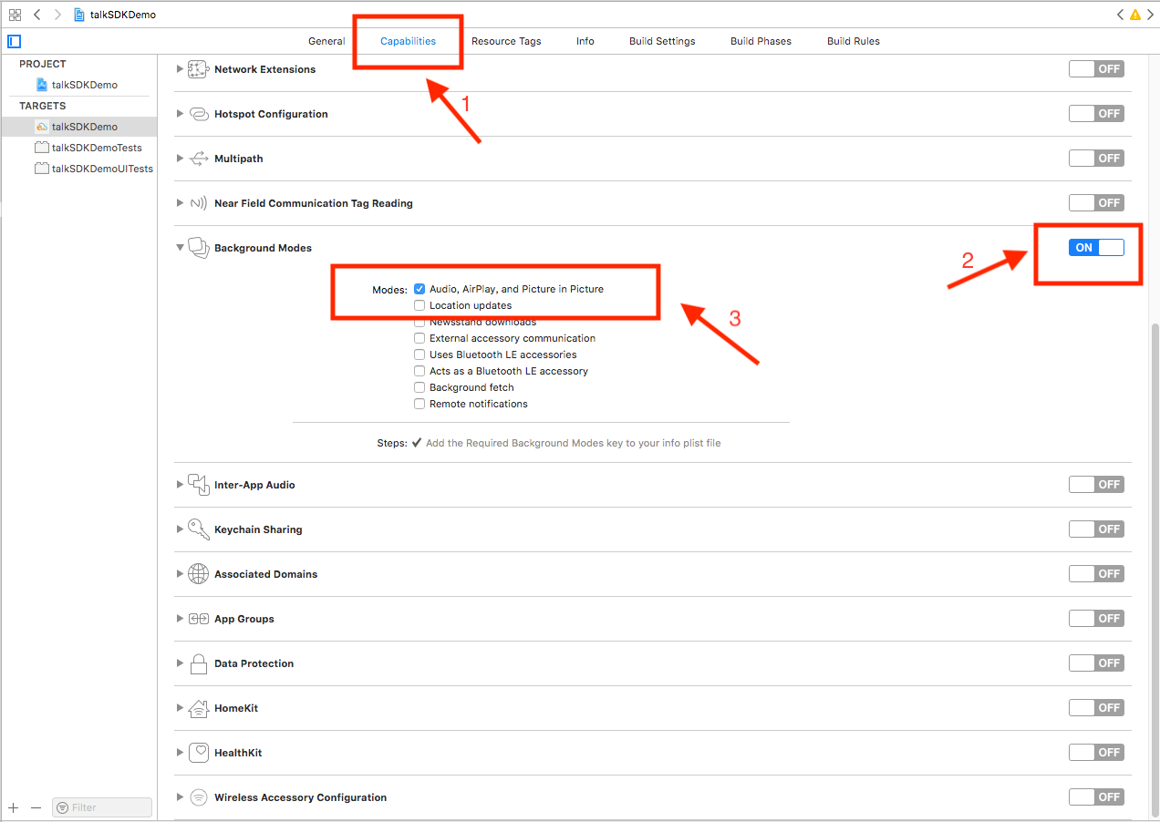Click the related items grid icon

point(15,15)
